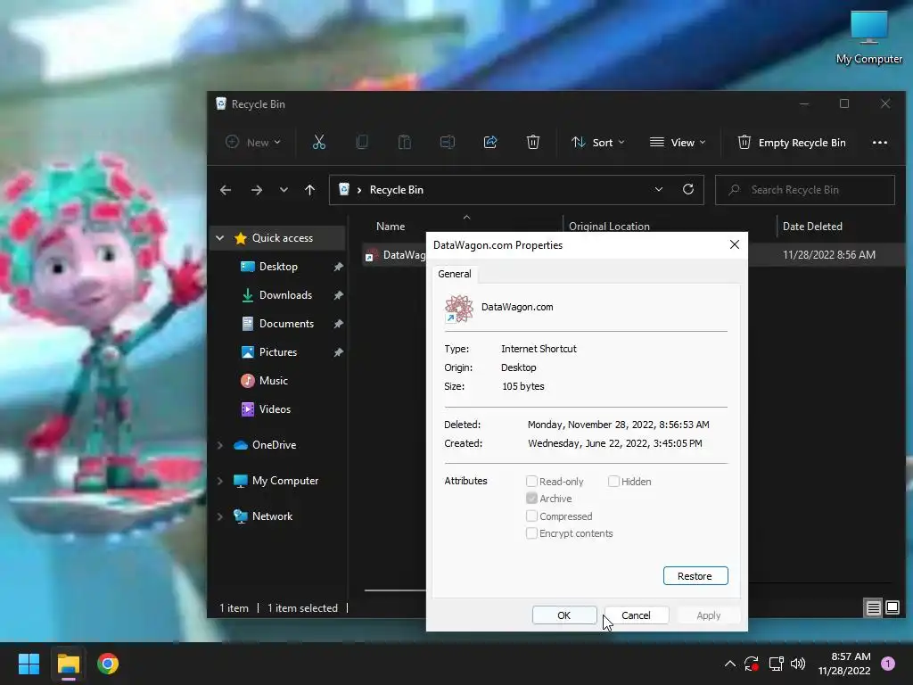
Task: Sort by Original Location column header
Action: (609, 226)
